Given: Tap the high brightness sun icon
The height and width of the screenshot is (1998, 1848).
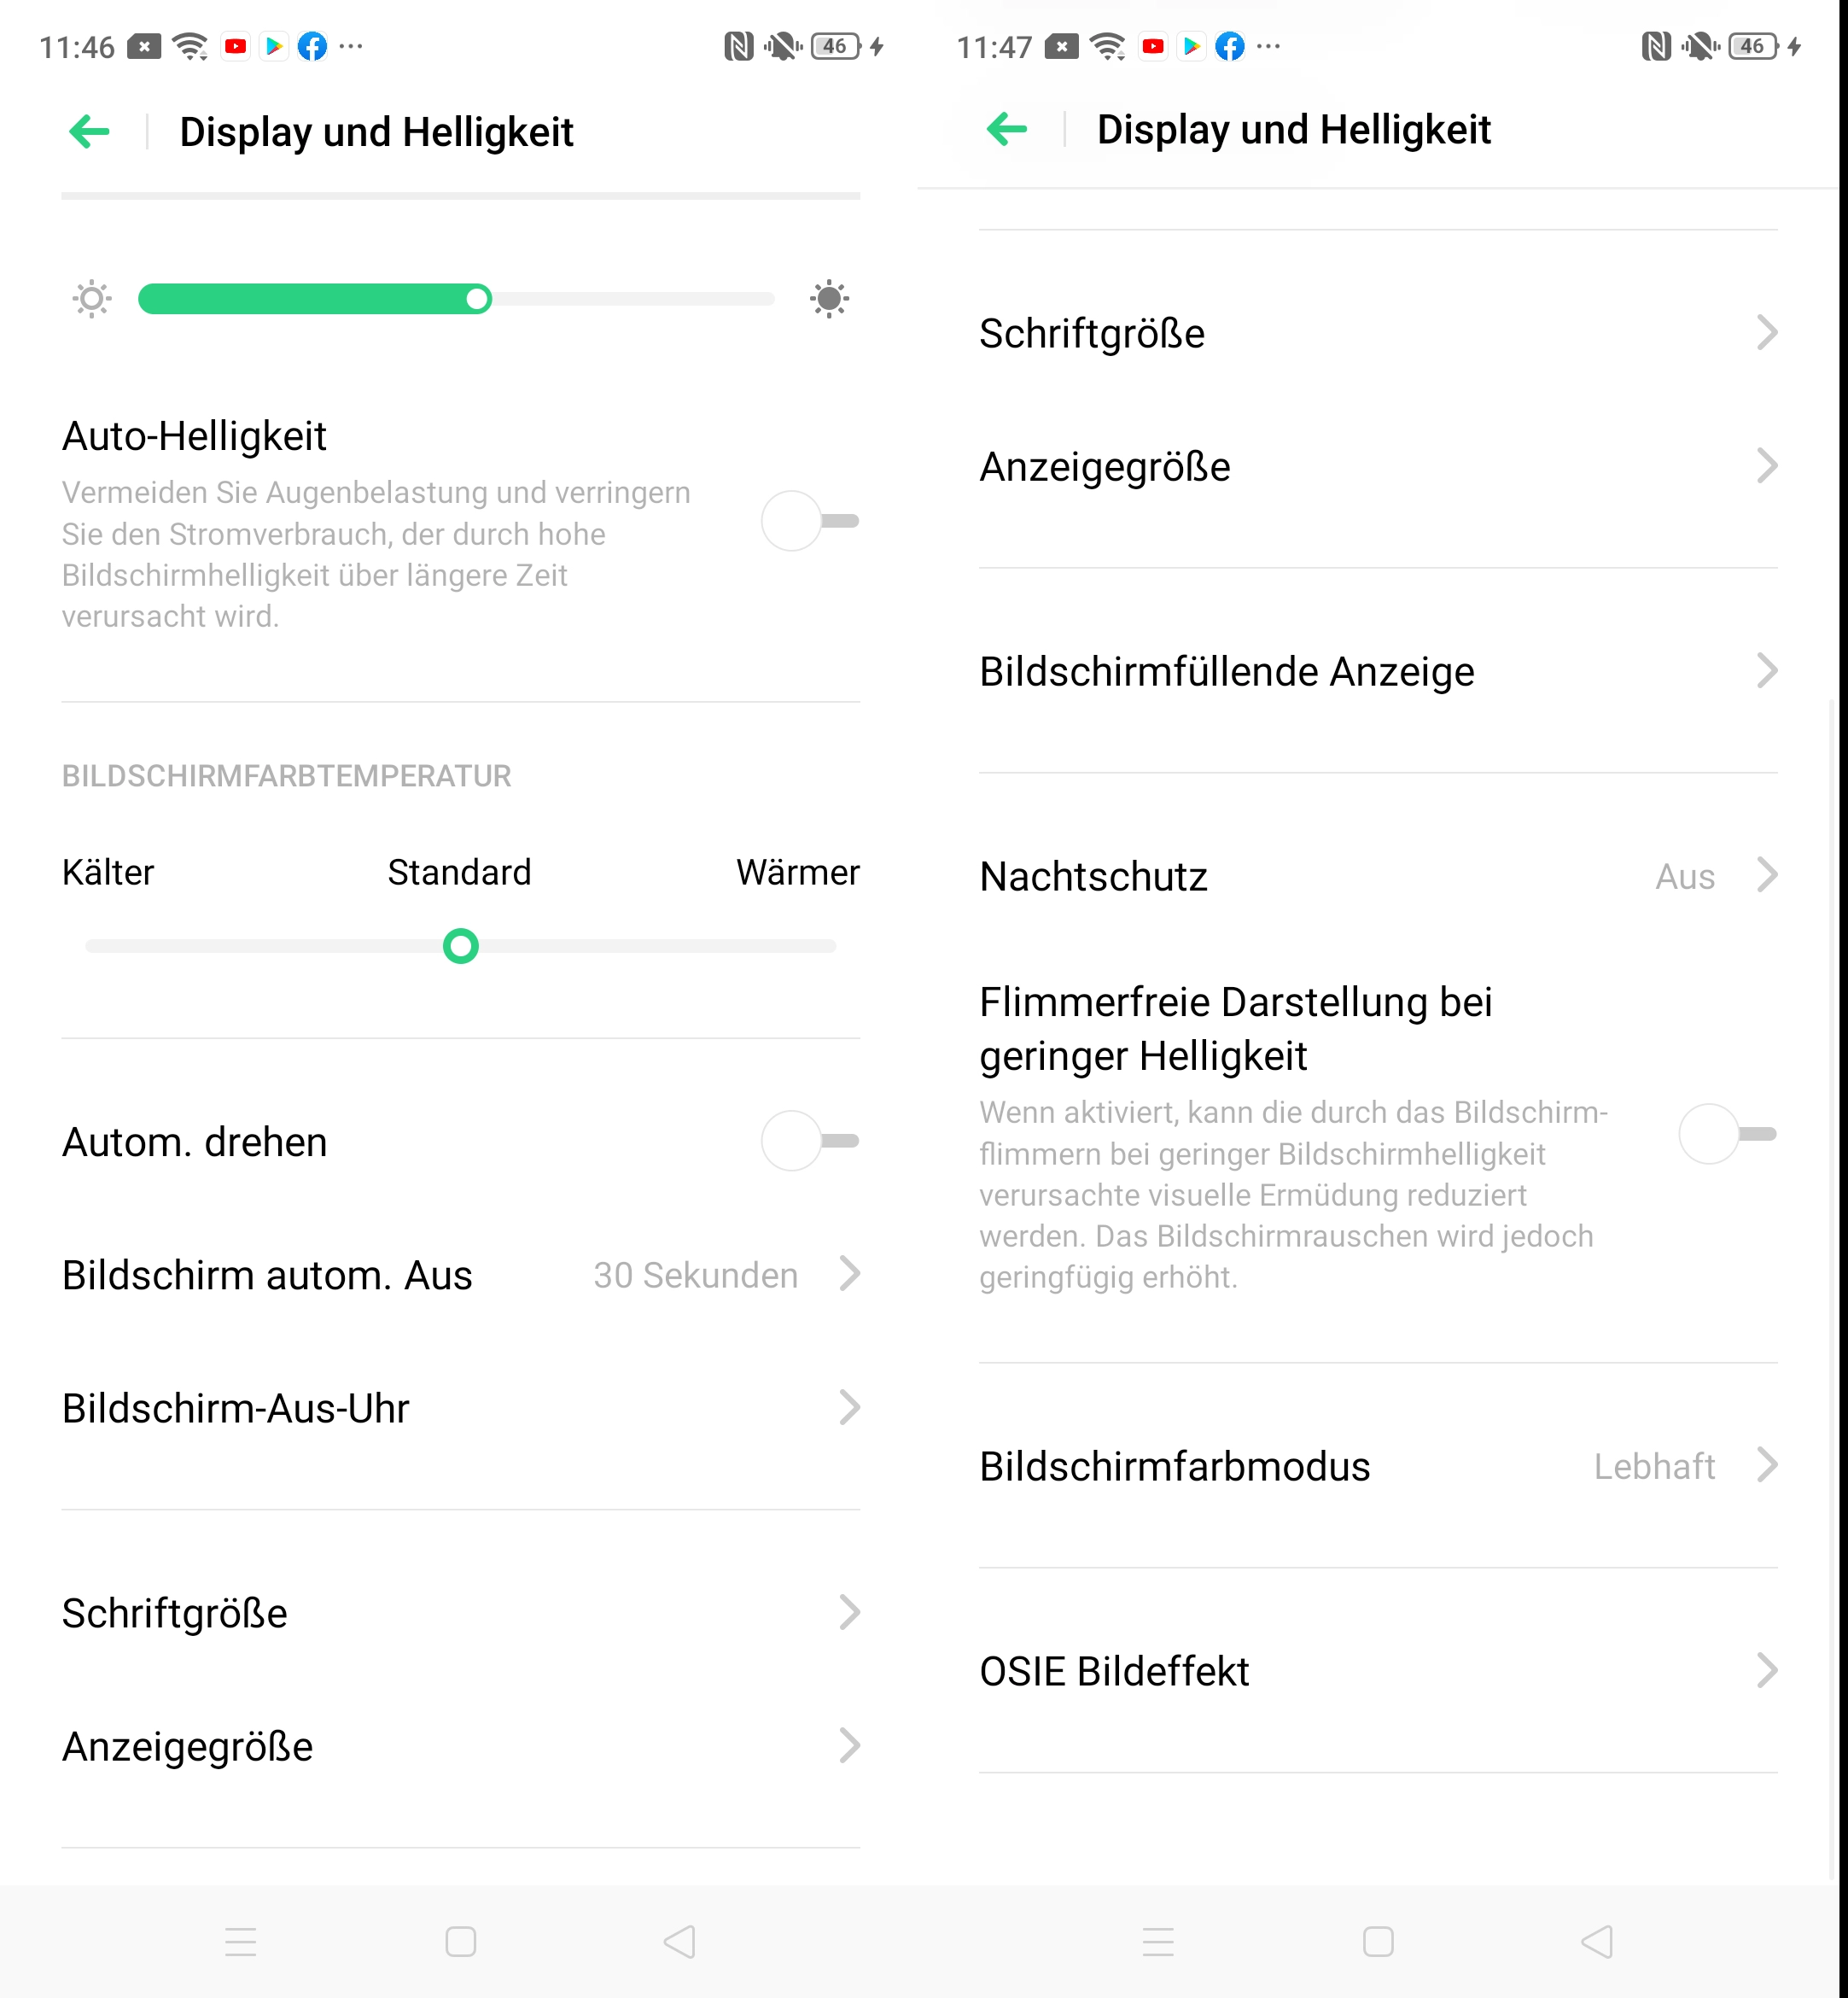Looking at the screenshot, I should (x=829, y=298).
